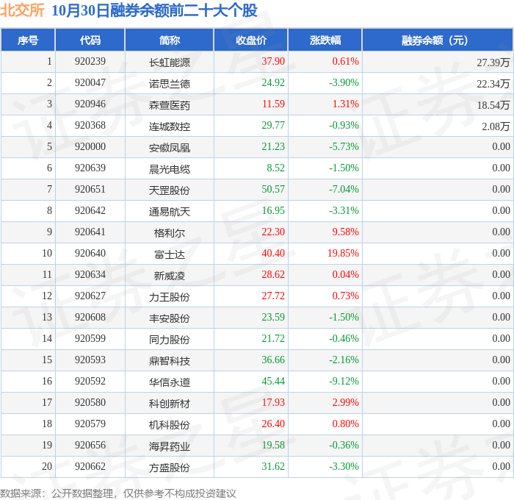This screenshot has height=500, width=514.
Task: Click stock code 920608
Action: [90, 318]
